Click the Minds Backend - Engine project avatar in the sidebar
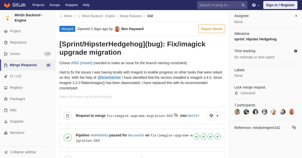 point(8,18)
